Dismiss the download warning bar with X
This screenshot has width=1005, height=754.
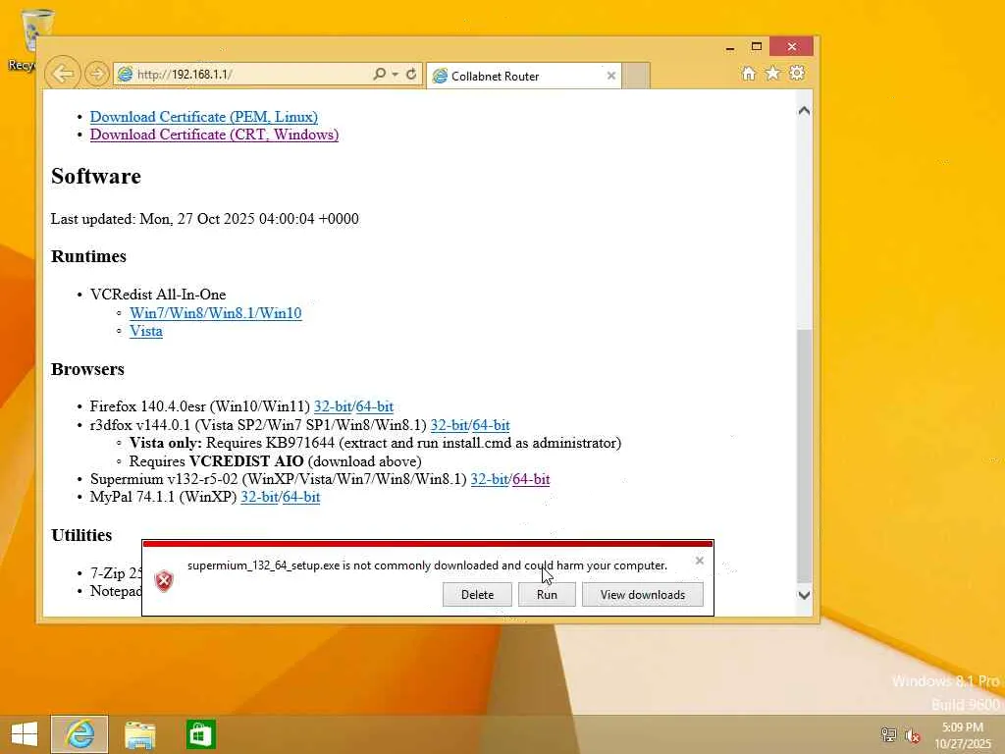699,561
